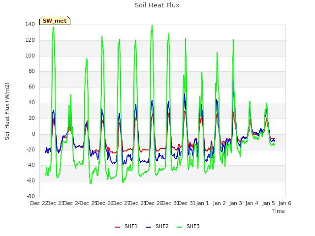The height and width of the screenshot is (236, 315).
Task: Click the -80 y-axis tick label
Action: [31, 196]
